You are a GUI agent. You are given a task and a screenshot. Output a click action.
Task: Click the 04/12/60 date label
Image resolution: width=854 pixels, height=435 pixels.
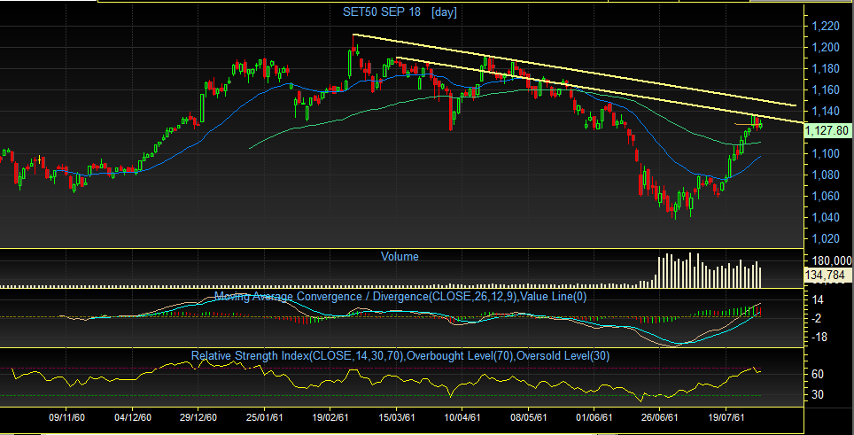click(132, 417)
